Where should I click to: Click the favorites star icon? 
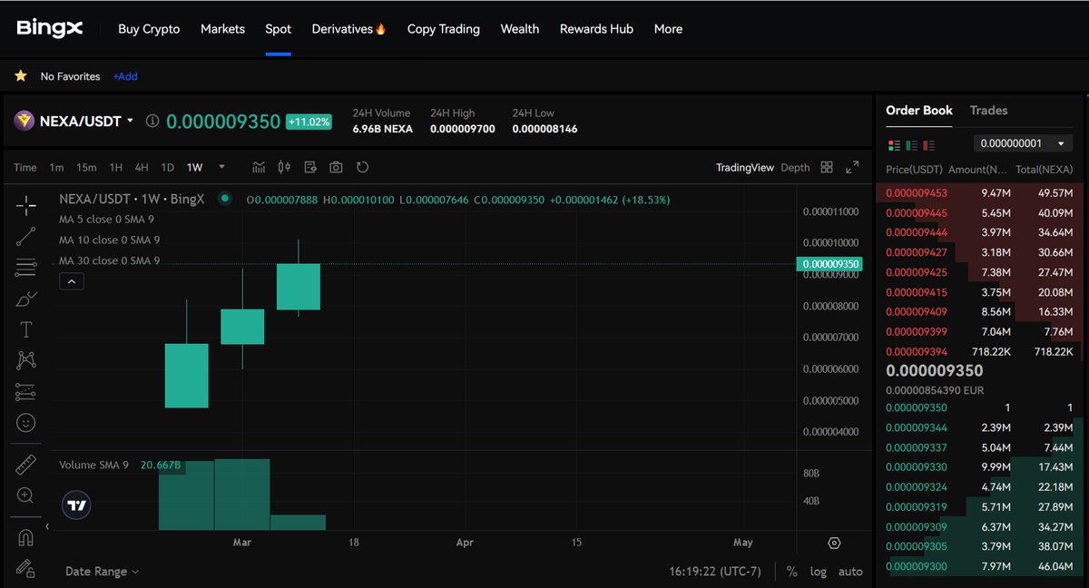click(21, 76)
